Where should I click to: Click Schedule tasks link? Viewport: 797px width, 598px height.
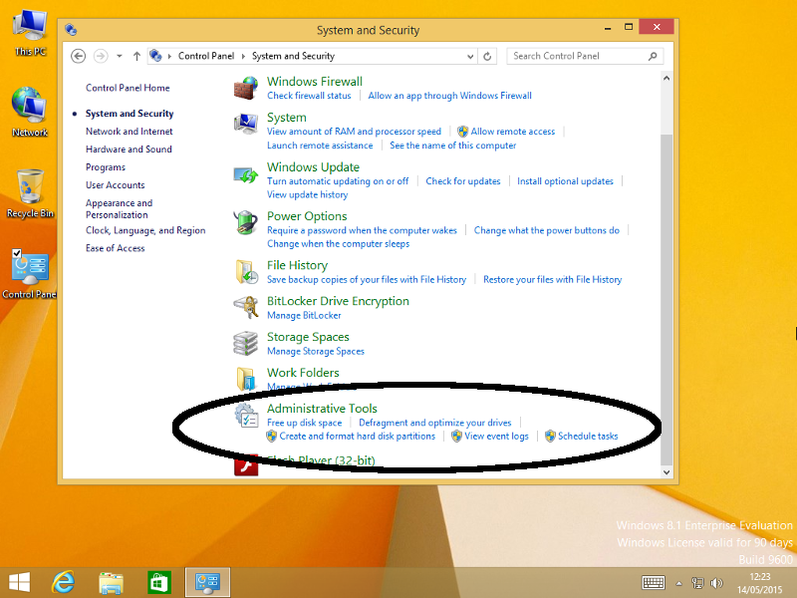point(588,436)
